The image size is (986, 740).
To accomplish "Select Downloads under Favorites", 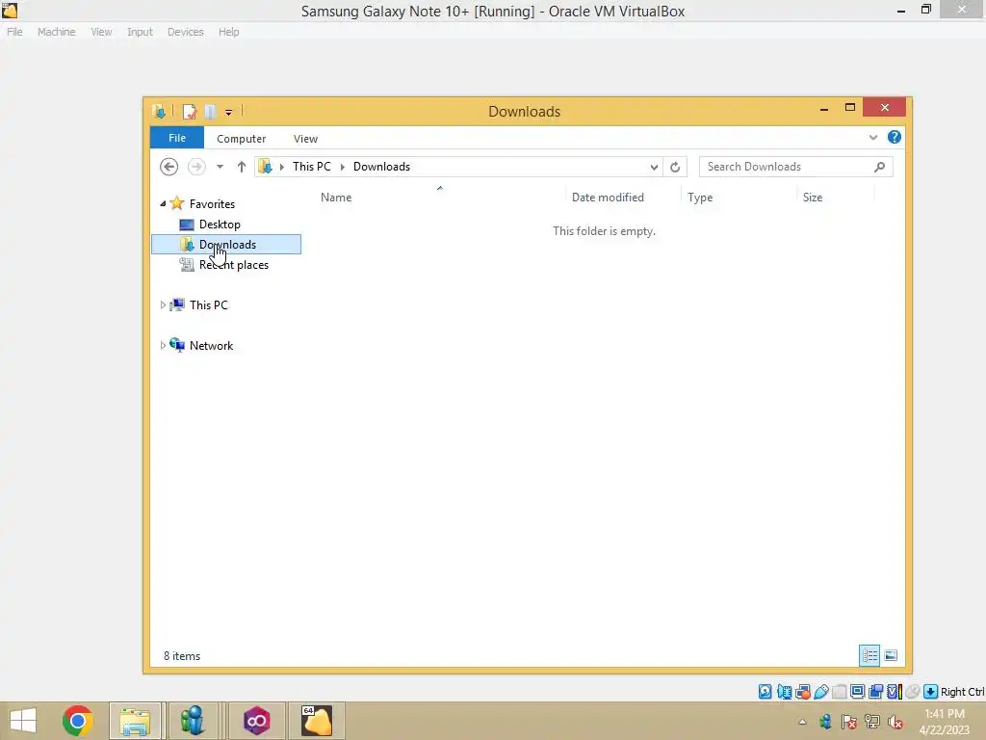I will 226,244.
